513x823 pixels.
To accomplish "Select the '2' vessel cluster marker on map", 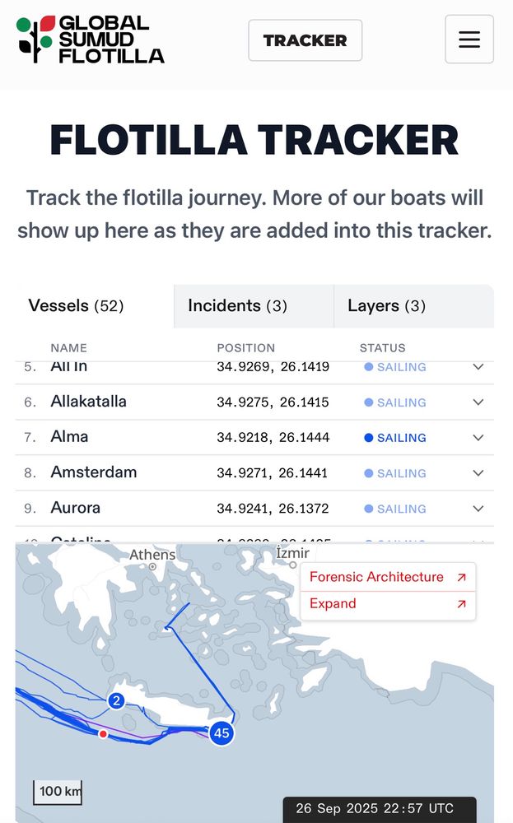I will (117, 700).
